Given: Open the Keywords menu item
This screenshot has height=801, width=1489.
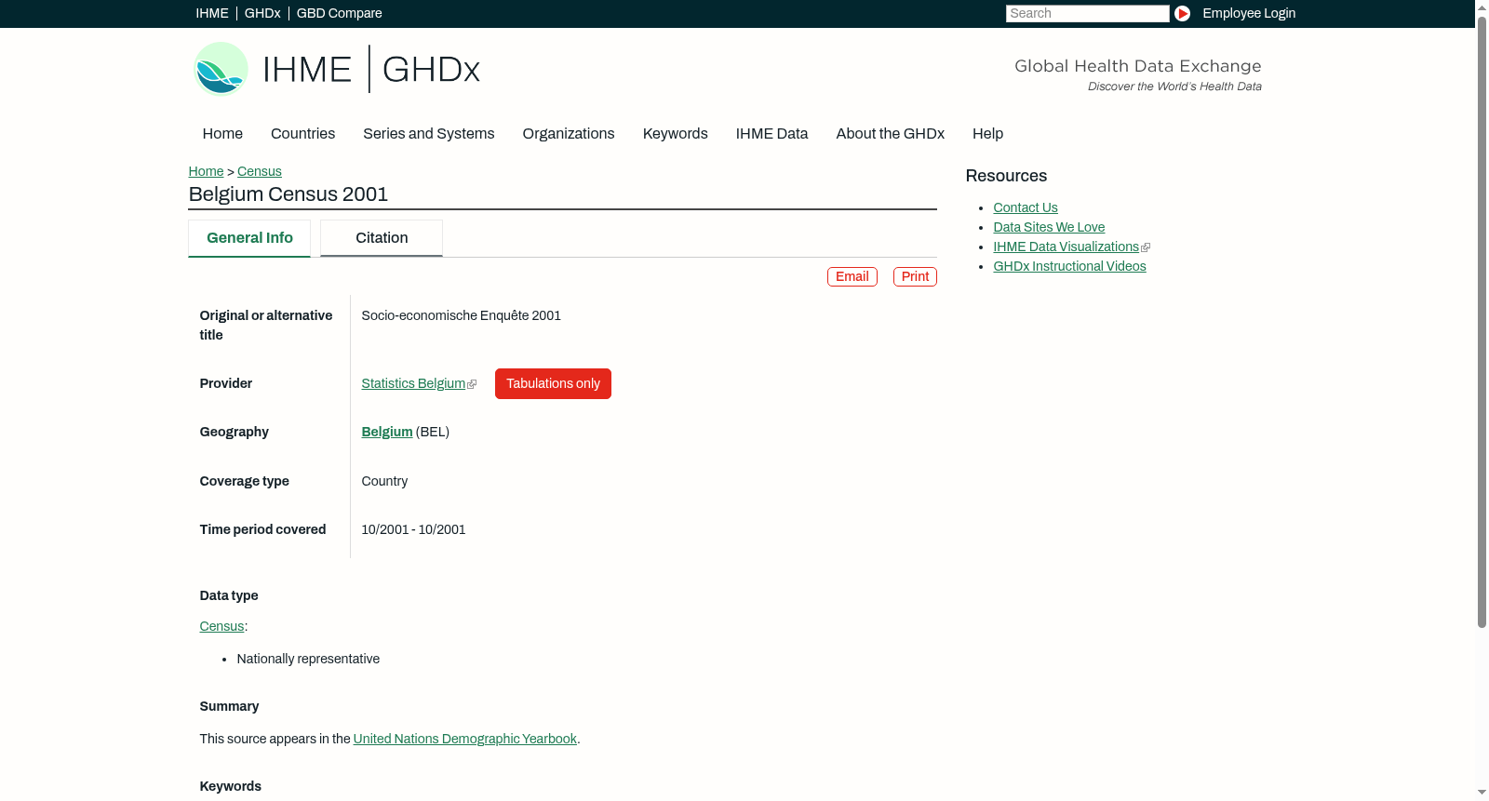Looking at the screenshot, I should [675, 134].
